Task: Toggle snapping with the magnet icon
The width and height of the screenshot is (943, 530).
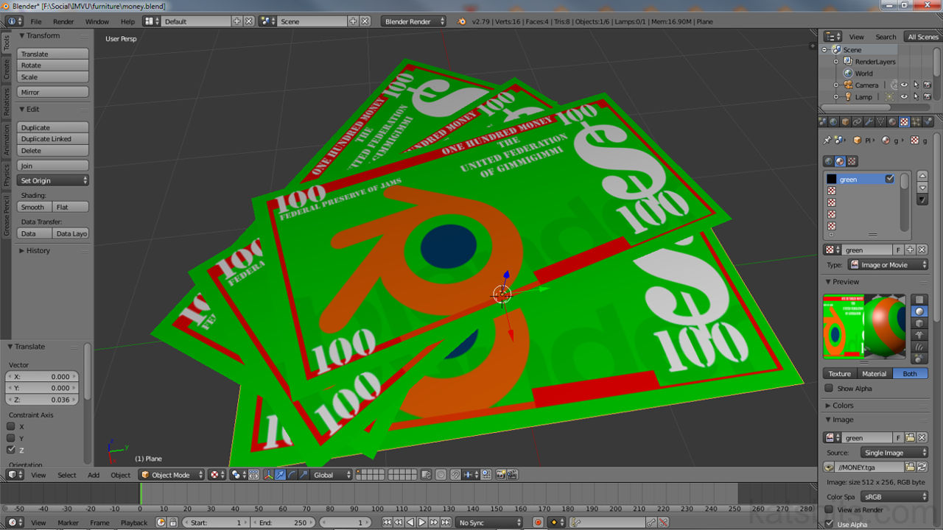Action: coord(456,475)
